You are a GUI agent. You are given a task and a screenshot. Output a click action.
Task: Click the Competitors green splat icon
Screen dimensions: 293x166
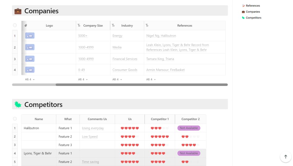tap(18, 104)
